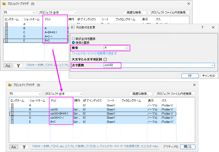Click the End Index header in lower table
219x152 pixels.
pos(94,100)
